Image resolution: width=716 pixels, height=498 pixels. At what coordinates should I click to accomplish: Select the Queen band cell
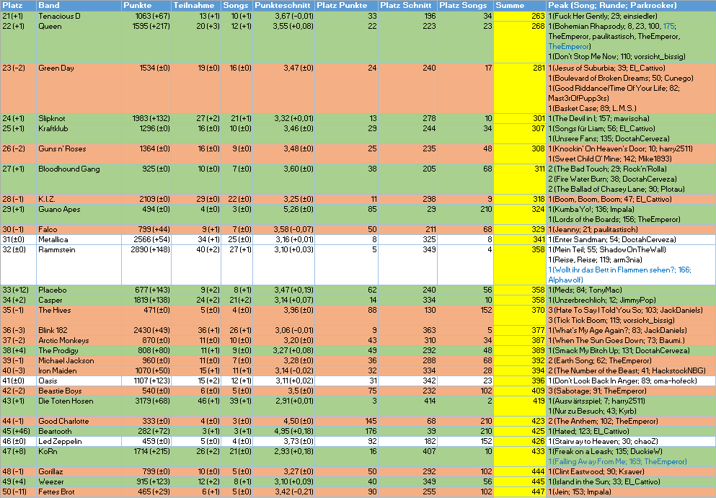(79, 42)
